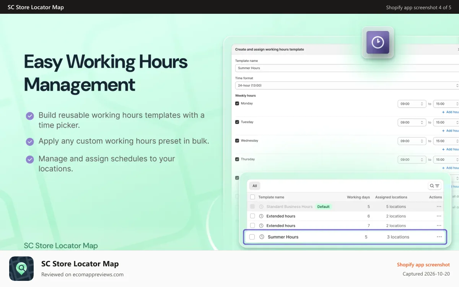
Task: Click clock icon of six-day Extended hours
Action: click(261, 216)
